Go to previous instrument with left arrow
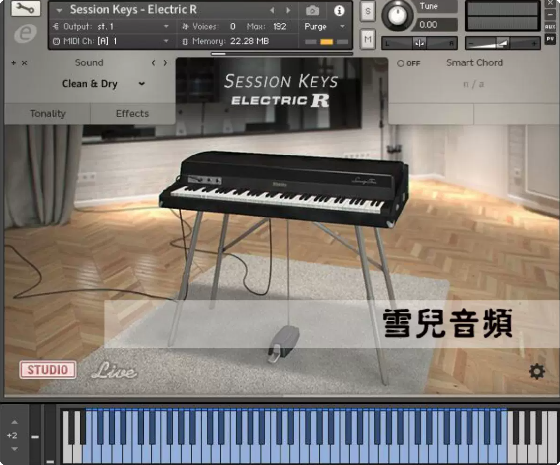This screenshot has height=465, width=560. [272, 10]
